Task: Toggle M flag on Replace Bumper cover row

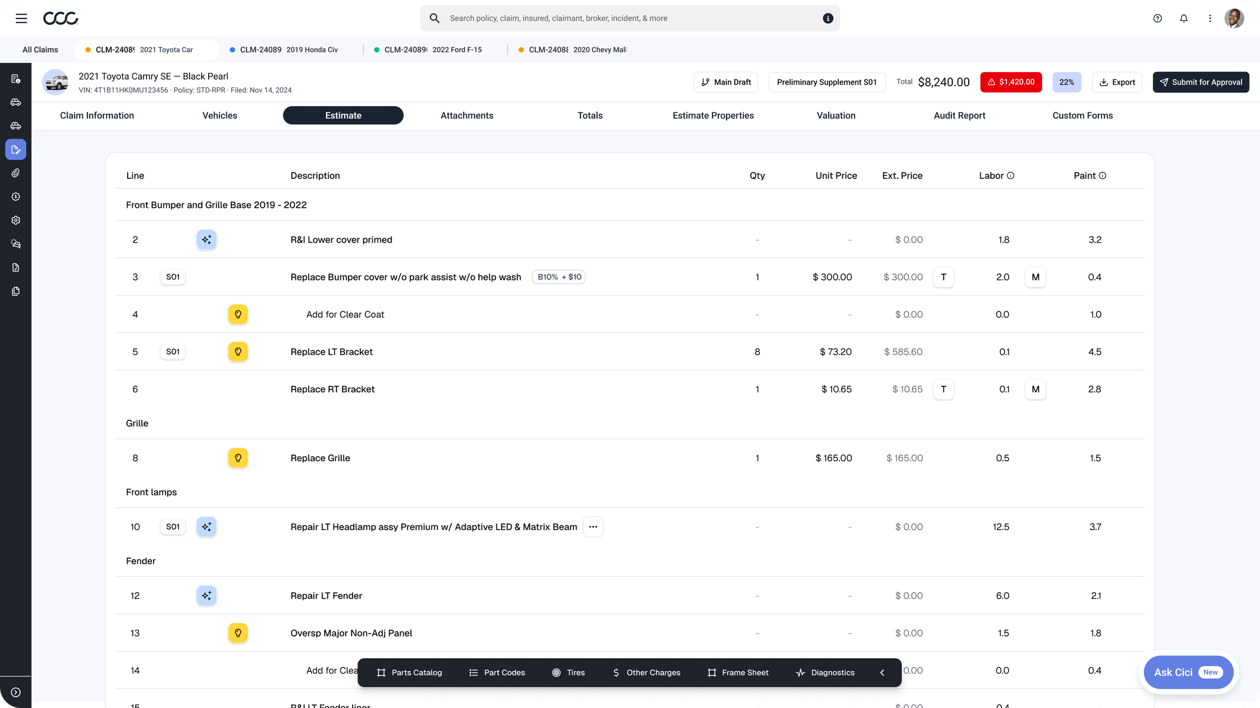Action: [x=1035, y=277]
